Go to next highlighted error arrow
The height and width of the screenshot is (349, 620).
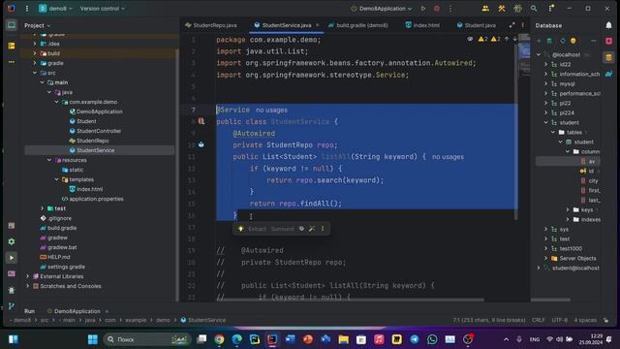[x=514, y=39]
